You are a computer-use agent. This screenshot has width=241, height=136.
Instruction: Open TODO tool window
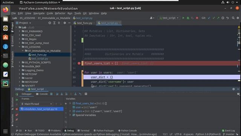click(x=40, y=131)
